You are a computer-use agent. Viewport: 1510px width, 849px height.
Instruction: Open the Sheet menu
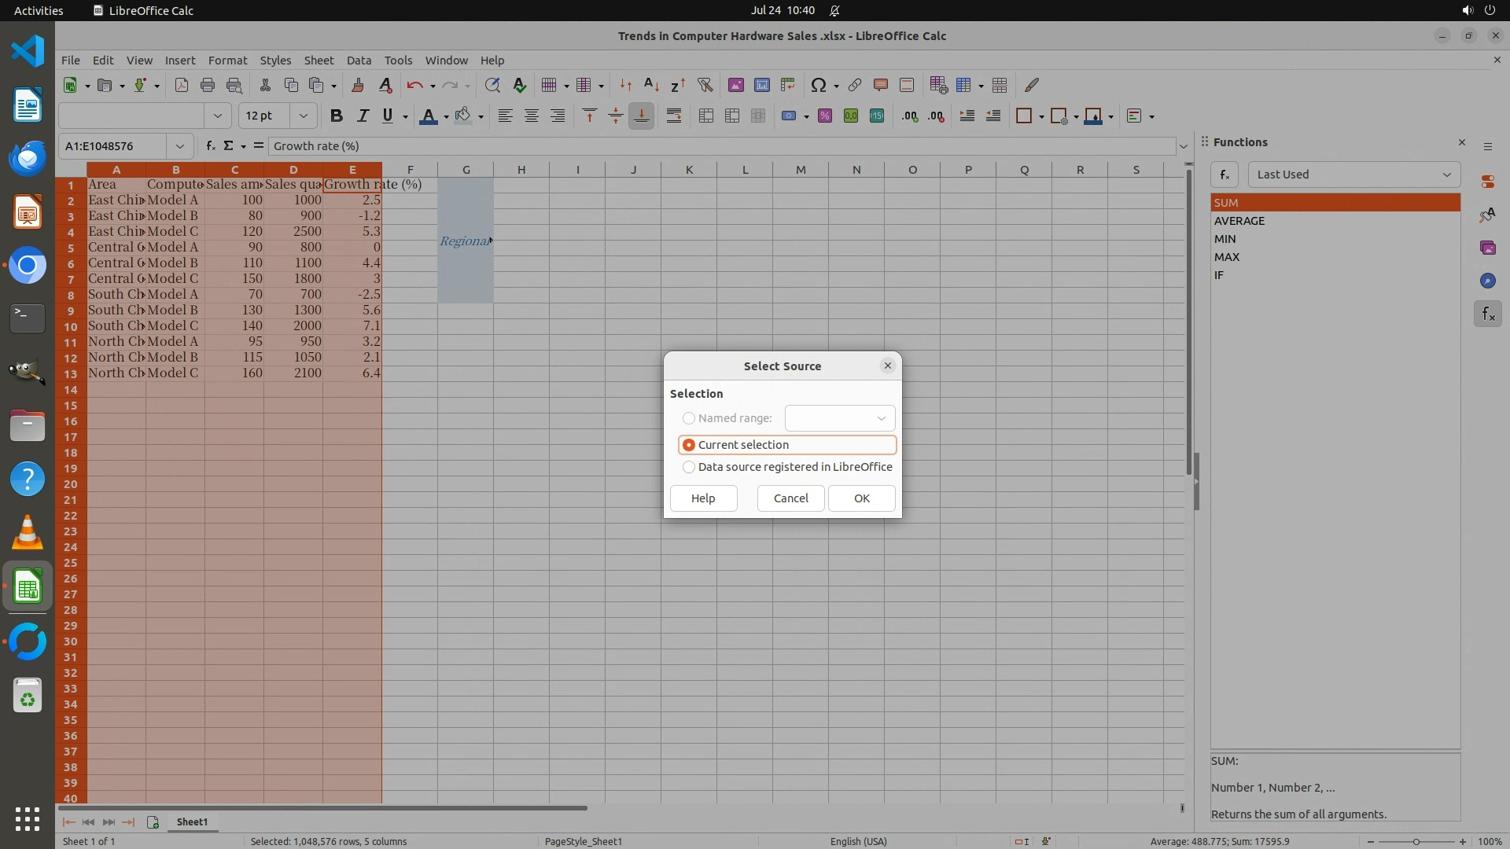click(319, 61)
